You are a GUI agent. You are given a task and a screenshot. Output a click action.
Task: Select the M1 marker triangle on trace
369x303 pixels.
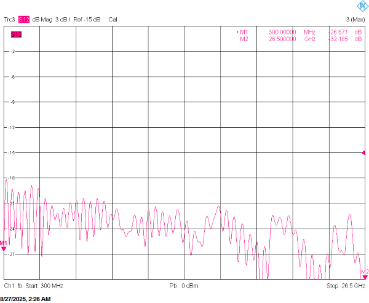point(3,248)
